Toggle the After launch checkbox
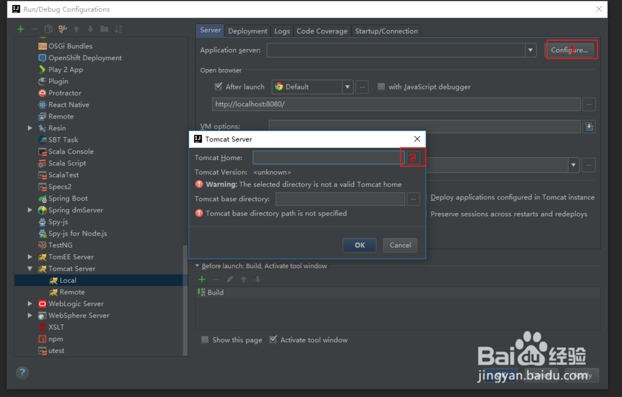This screenshot has width=622, height=397. (x=218, y=86)
